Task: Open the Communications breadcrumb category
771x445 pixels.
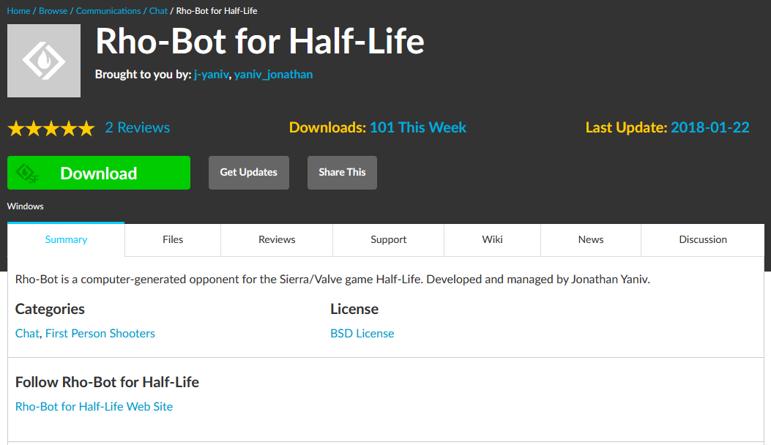Action: 108,11
